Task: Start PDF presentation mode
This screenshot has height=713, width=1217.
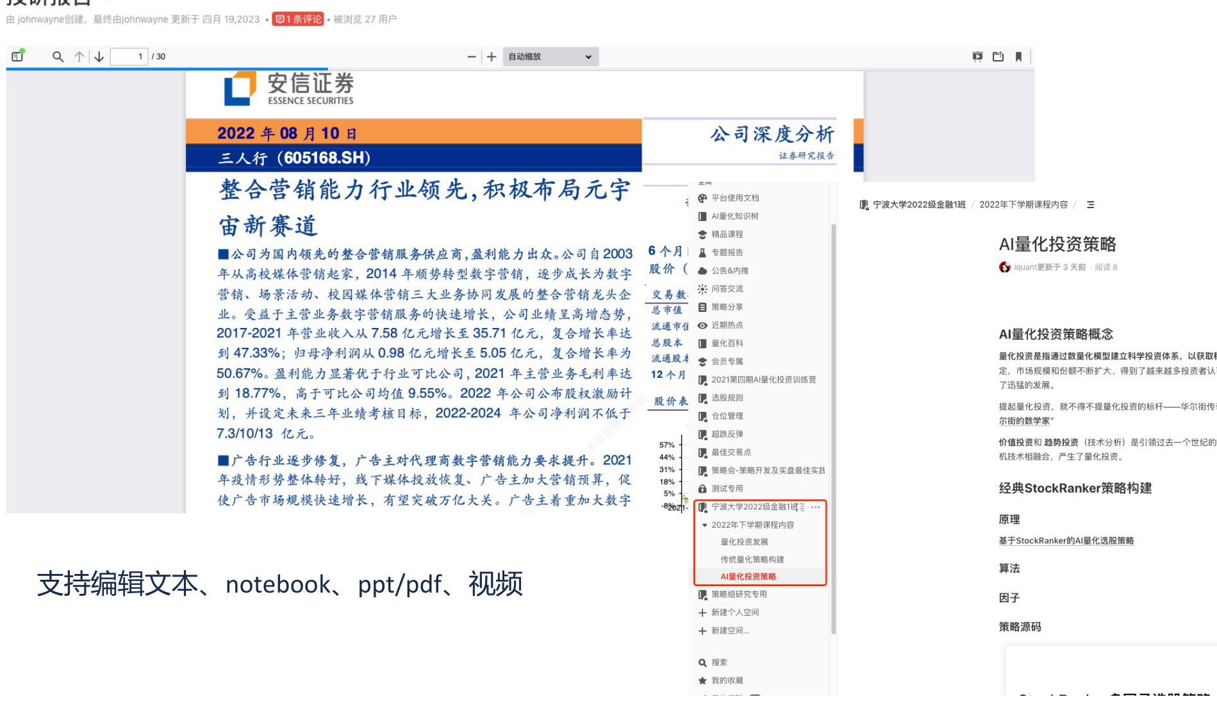Action: pos(977,56)
